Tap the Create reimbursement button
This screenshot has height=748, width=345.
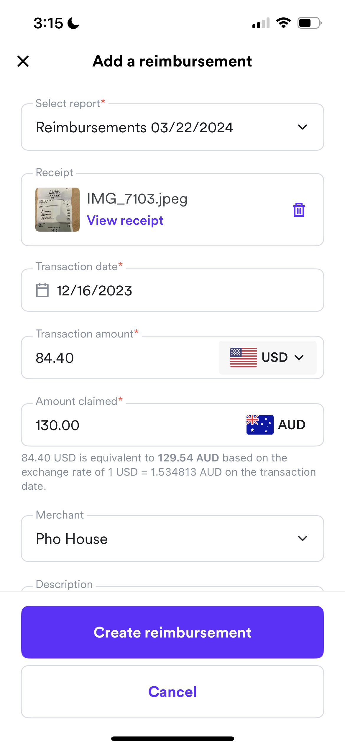click(x=172, y=632)
